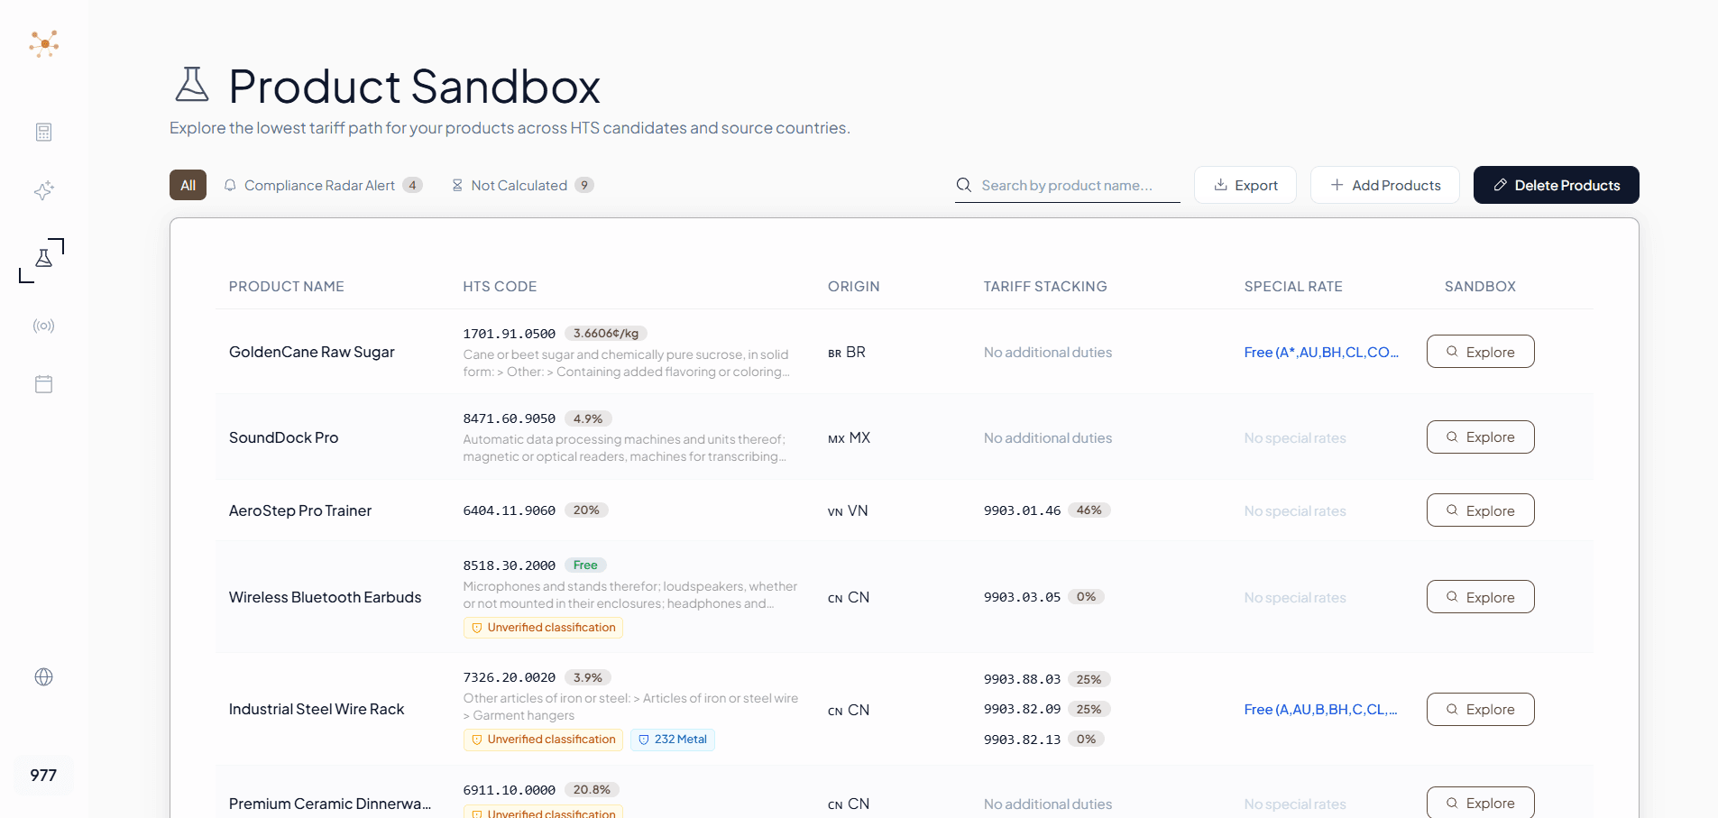Click tariff code 9903.03.05
The image size is (1718, 818).
point(1023,597)
